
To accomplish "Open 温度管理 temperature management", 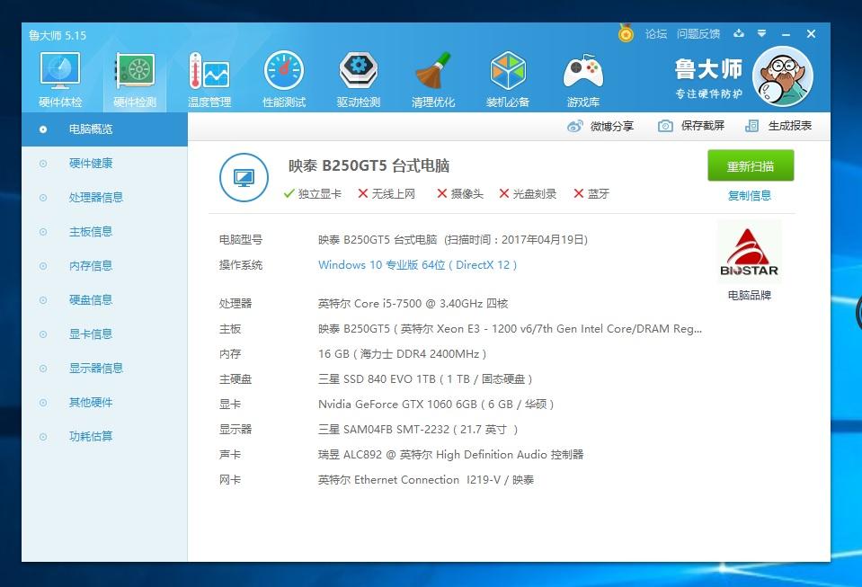I will pos(209,80).
